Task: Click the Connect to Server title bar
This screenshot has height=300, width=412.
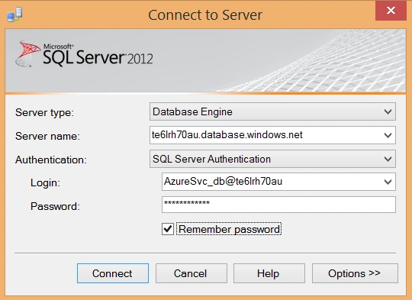Action: click(205, 15)
